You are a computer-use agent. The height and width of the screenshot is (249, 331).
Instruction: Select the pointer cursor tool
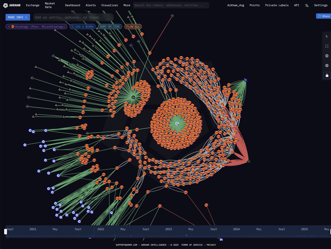[327, 36]
